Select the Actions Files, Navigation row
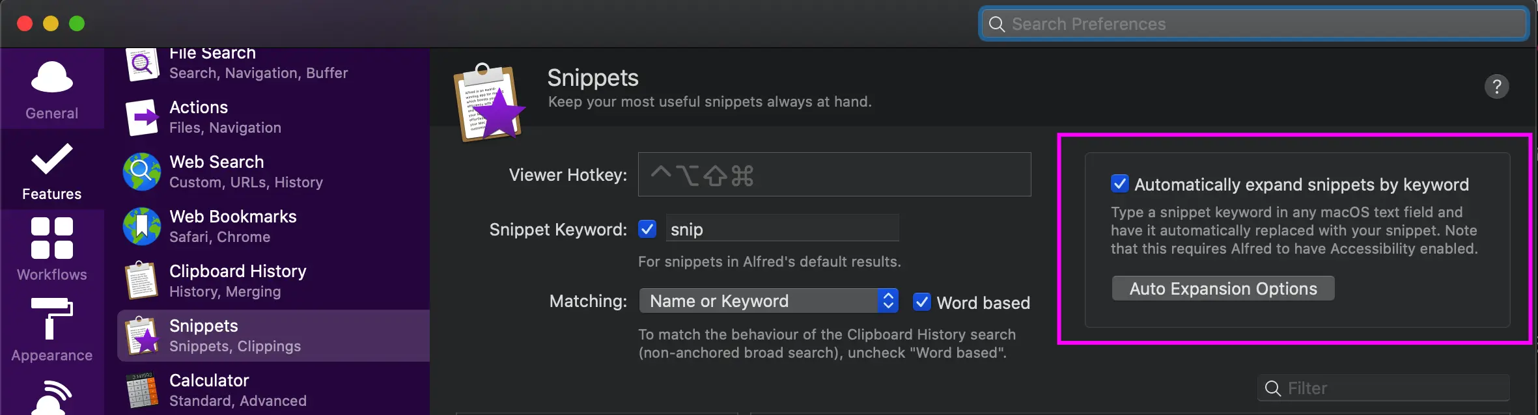Viewport: 1538px width, 415px height. [x=273, y=117]
